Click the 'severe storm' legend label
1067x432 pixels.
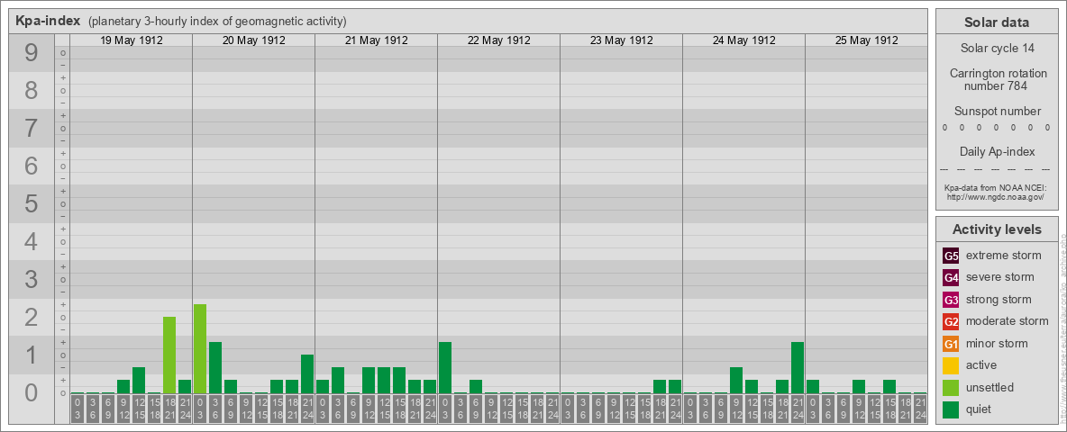pos(1000,277)
